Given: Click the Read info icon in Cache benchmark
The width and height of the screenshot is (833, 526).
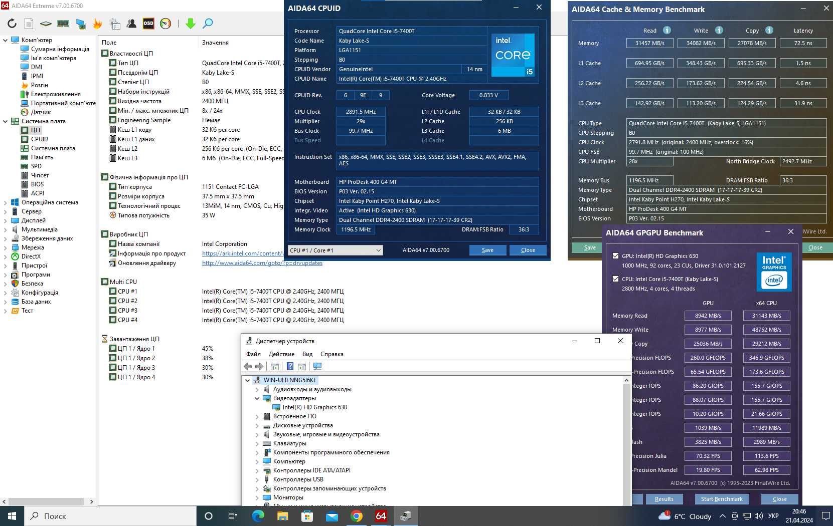Looking at the screenshot, I should coord(667,30).
